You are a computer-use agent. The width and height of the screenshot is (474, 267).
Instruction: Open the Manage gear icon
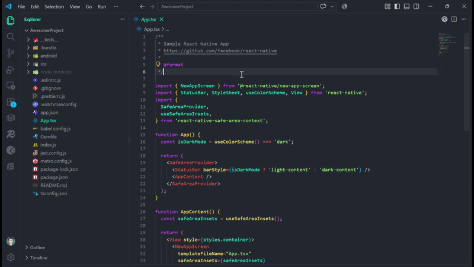click(11, 258)
